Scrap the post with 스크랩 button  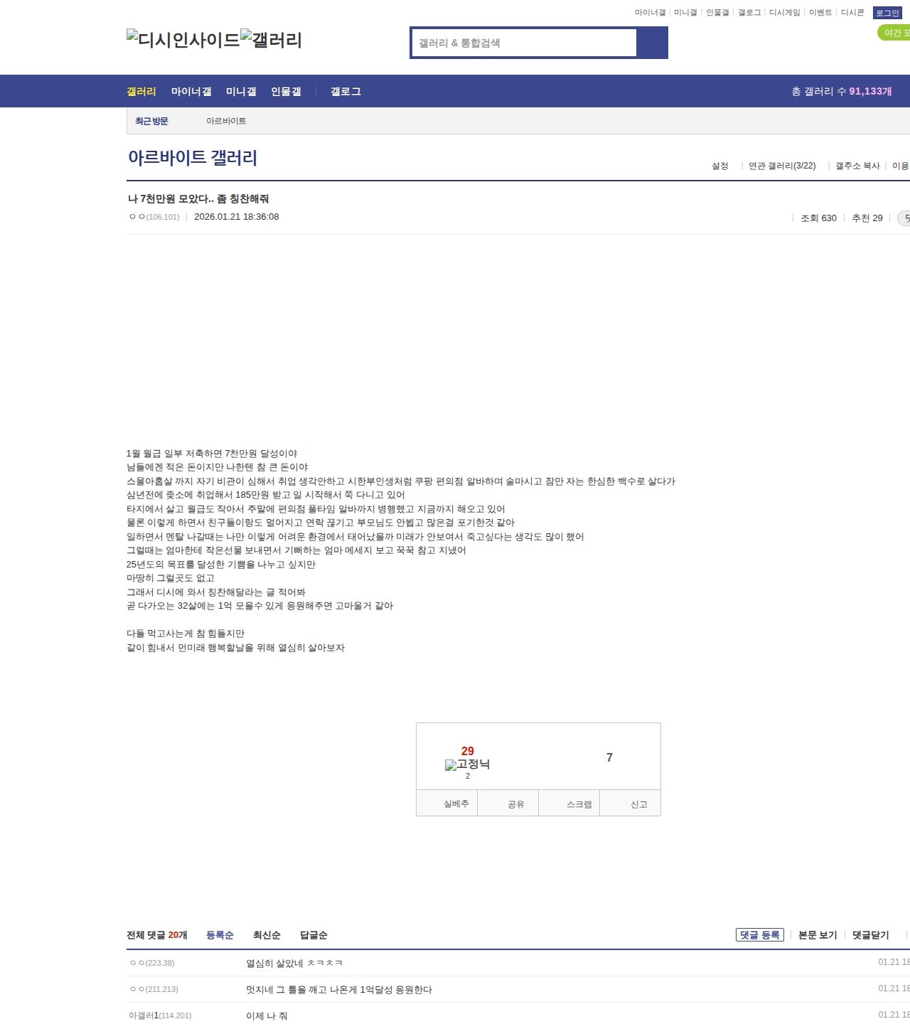(x=579, y=804)
